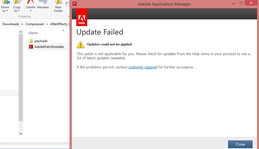Click the payloads folder icon
The width and height of the screenshot is (259, 149).
coord(31,41)
